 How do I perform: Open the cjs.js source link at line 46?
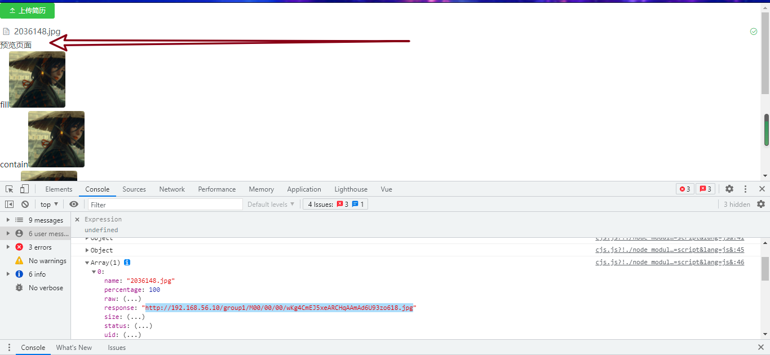click(x=670, y=262)
